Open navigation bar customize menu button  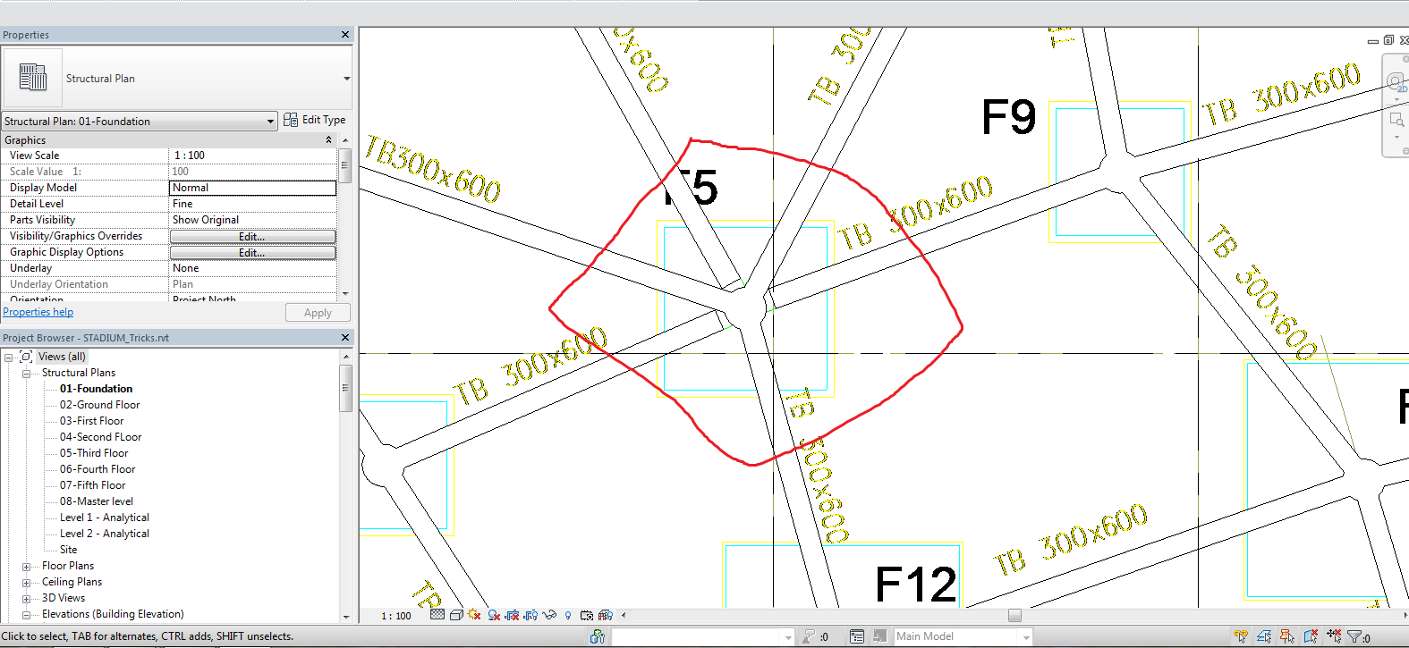click(1405, 151)
